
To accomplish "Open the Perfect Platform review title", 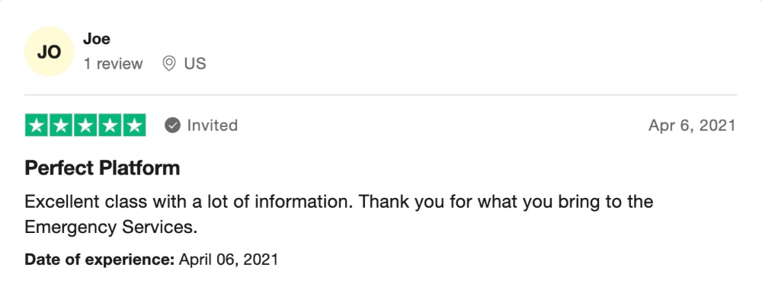I will (103, 168).
